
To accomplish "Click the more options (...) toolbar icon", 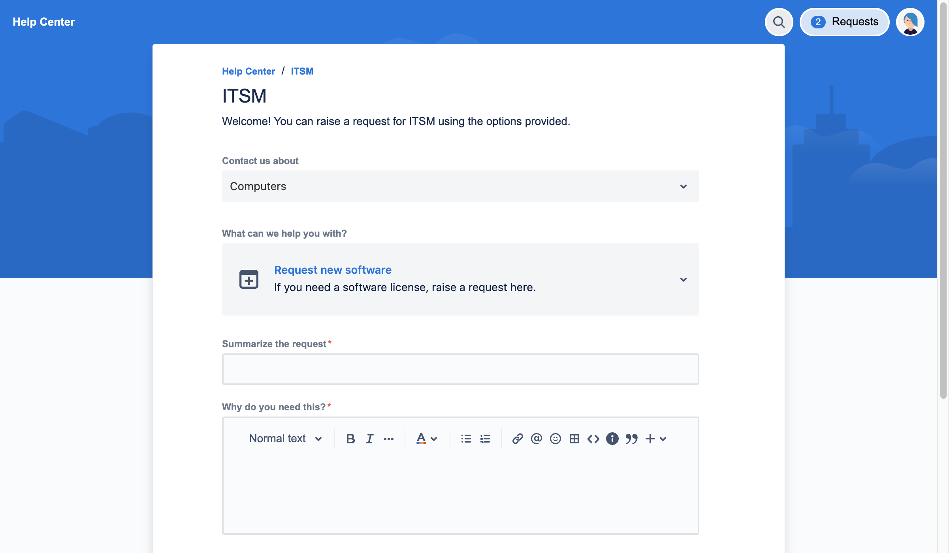I will pyautogui.click(x=389, y=439).
